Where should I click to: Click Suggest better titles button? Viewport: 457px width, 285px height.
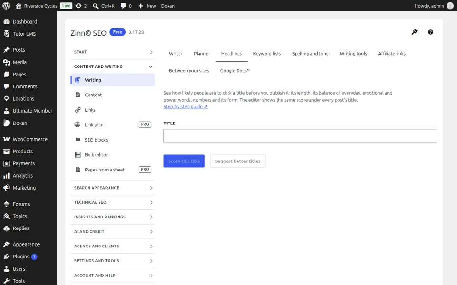tap(238, 161)
